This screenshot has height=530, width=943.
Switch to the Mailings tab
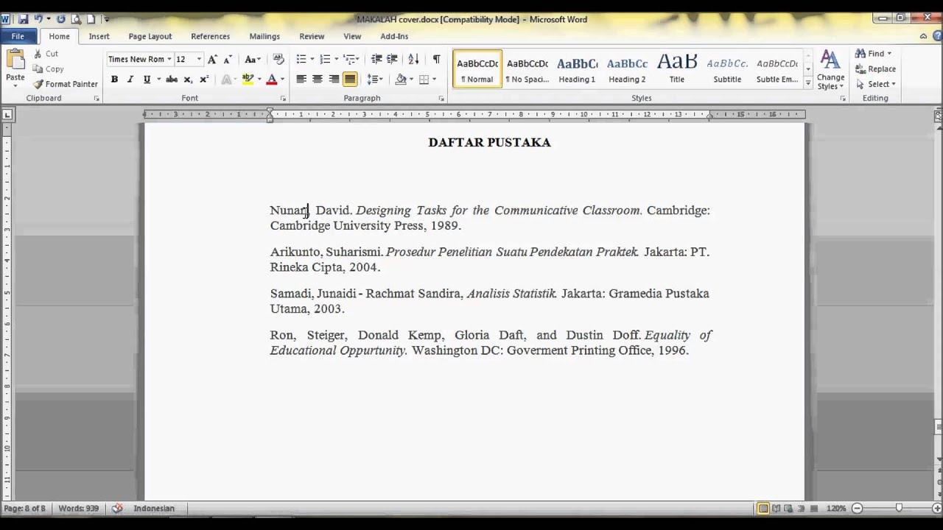point(264,36)
